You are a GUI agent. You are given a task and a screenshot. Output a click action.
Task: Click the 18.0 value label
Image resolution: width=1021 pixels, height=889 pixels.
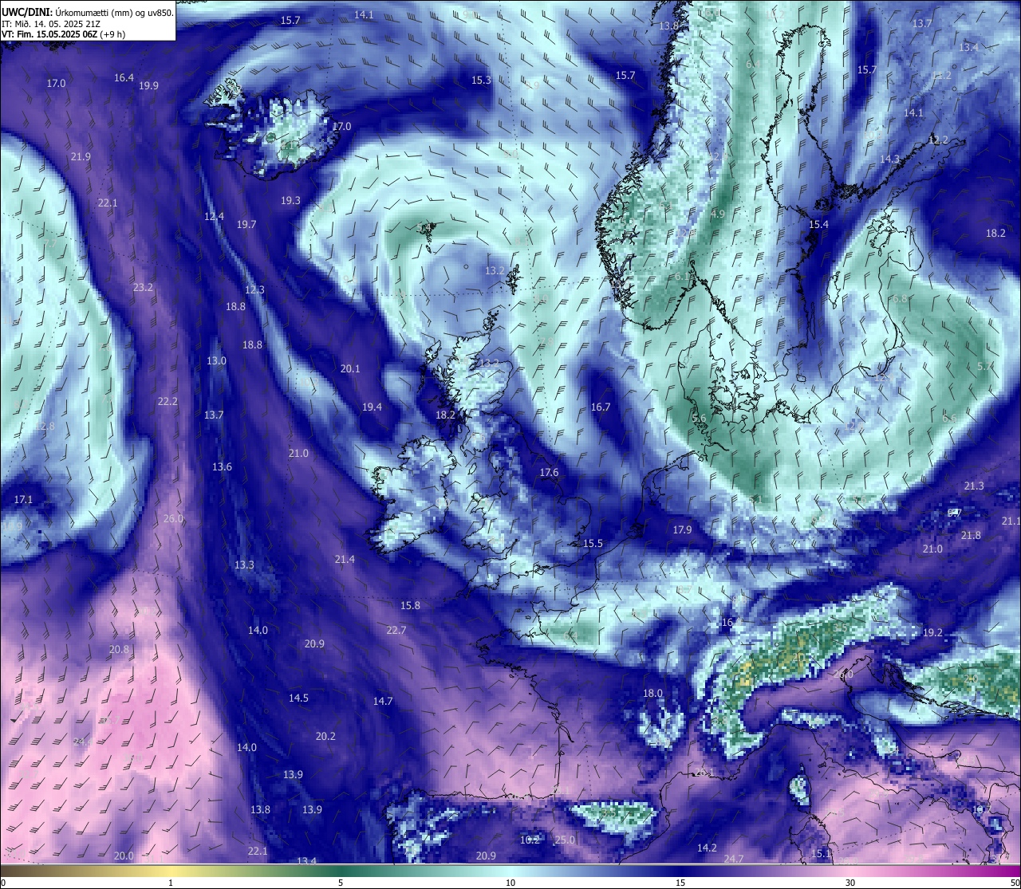(x=653, y=693)
